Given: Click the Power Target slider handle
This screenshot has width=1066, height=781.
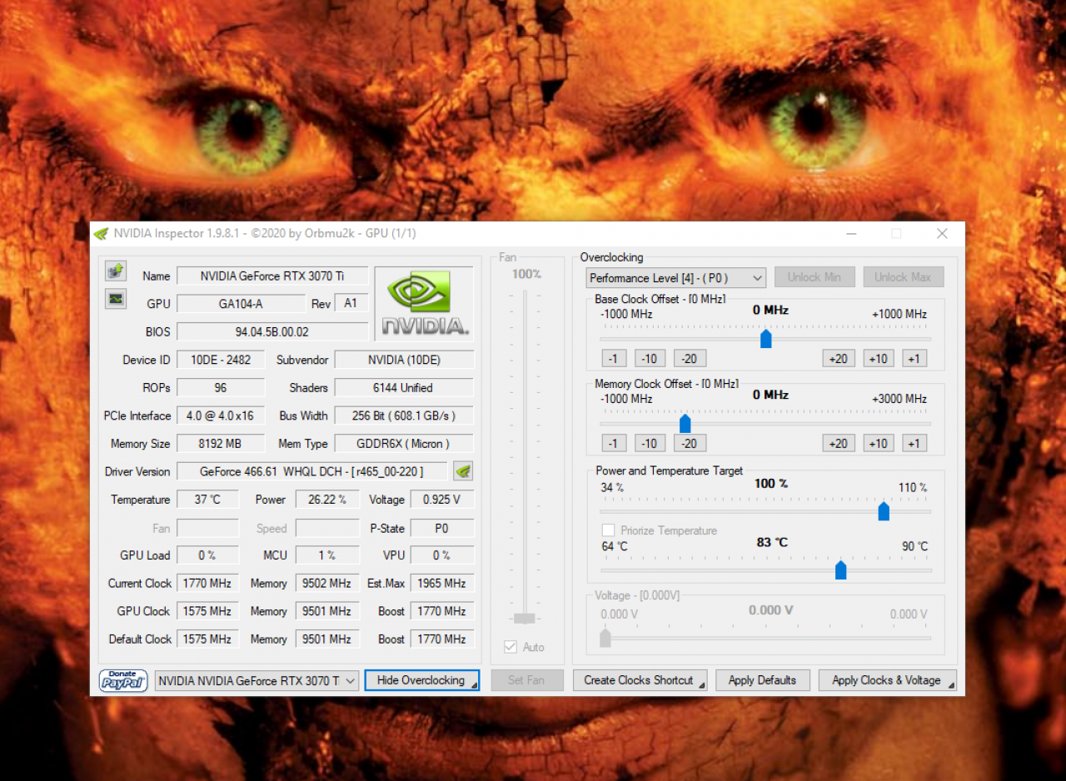Looking at the screenshot, I should coord(884,511).
